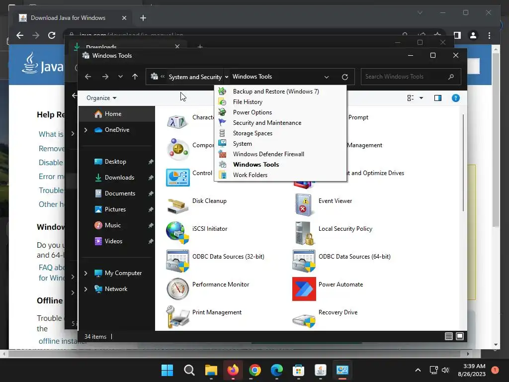Open Desktop in navigation pane

pos(117,162)
